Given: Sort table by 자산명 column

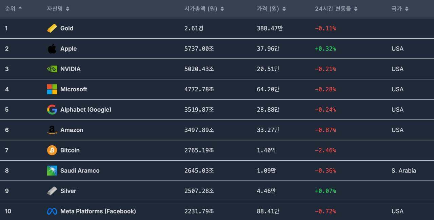Looking at the screenshot, I should tap(58, 8).
